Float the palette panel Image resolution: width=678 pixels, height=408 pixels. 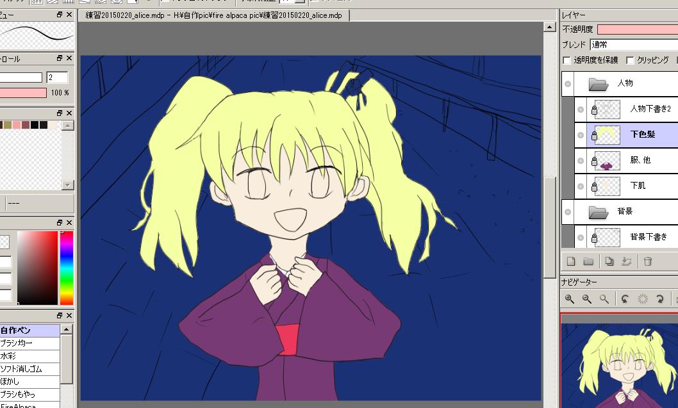(60, 113)
